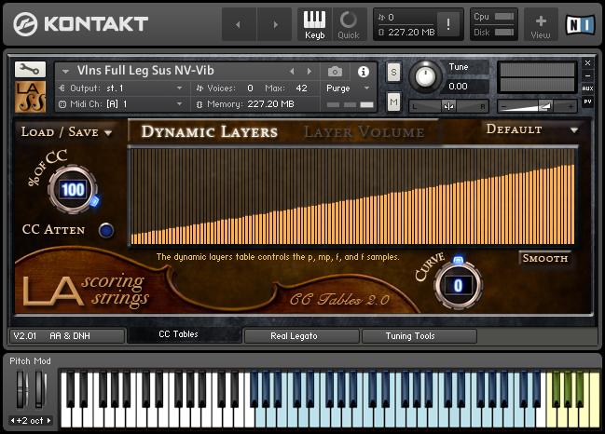Open the Default preset dropdown

coord(532,129)
